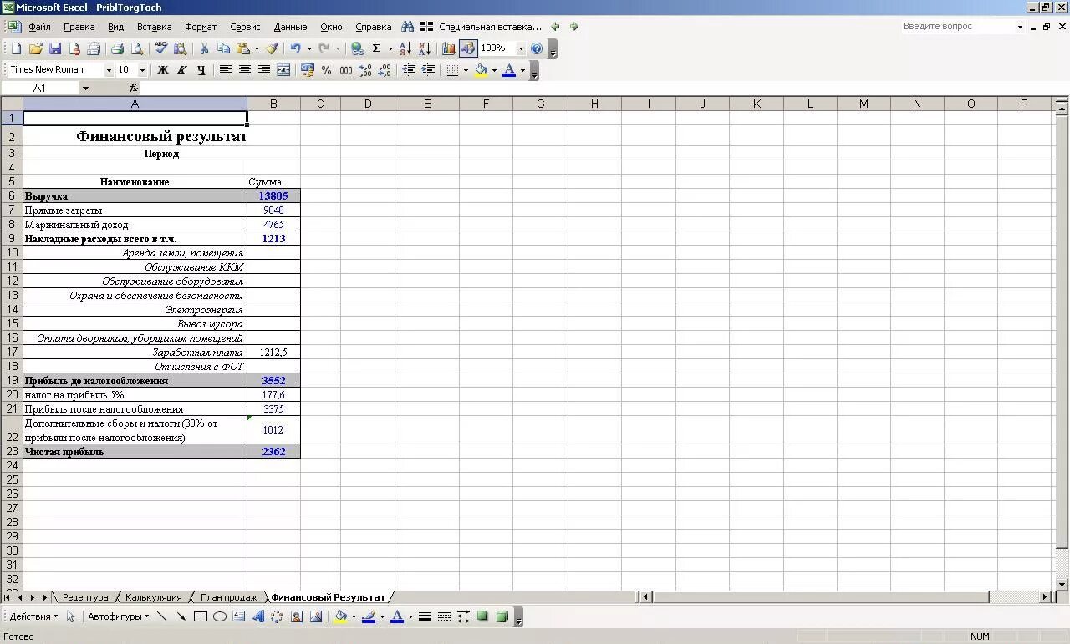Insert WordArt from drawing toolbar
1070x644 pixels.
coord(258,616)
